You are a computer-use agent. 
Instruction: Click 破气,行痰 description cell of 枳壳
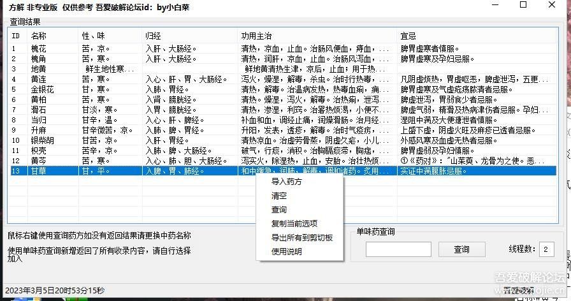(x=315, y=150)
